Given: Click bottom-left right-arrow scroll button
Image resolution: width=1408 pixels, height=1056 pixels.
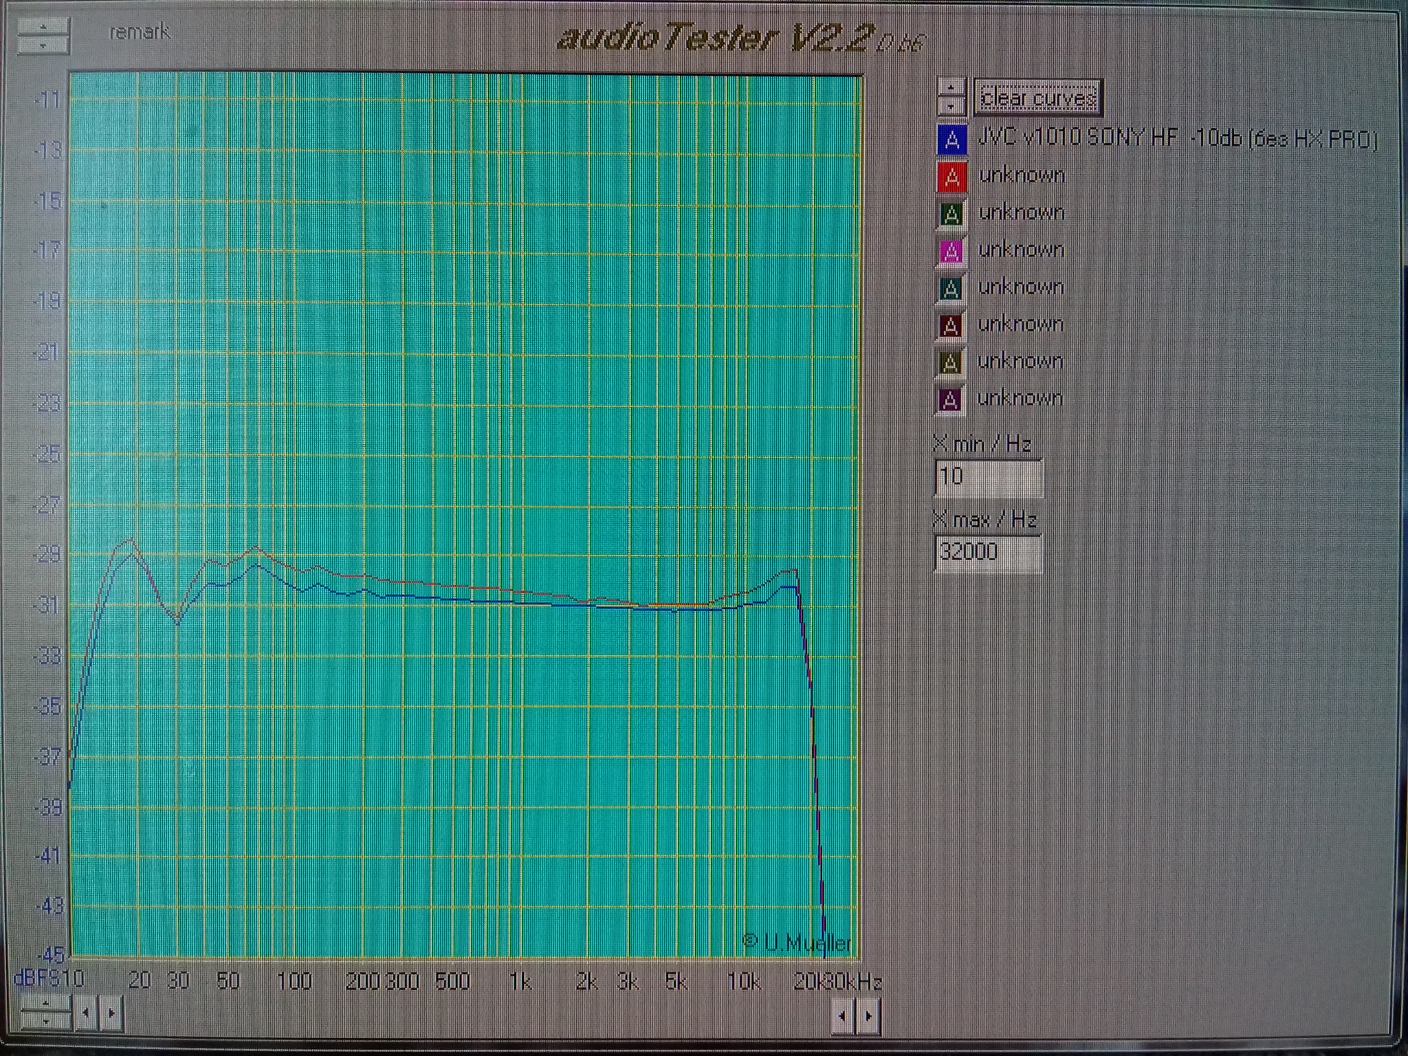Looking at the screenshot, I should pyautogui.click(x=111, y=1013).
